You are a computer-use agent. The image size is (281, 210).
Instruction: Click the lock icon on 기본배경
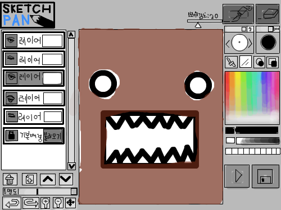point(11,136)
